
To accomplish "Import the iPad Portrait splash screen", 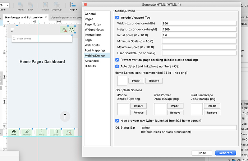I will (175, 106).
